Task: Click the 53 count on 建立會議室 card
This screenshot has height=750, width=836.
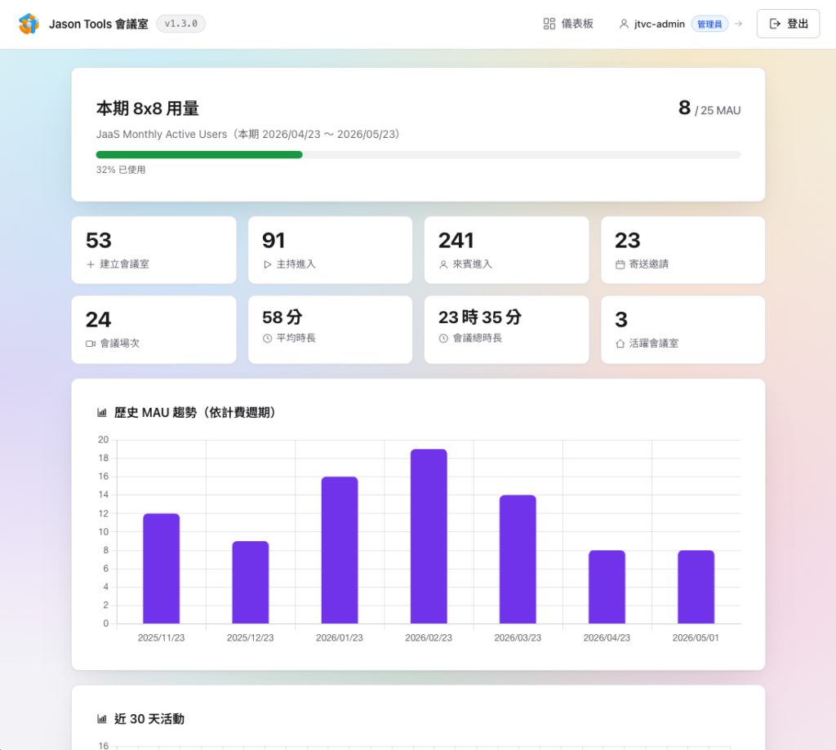Action: pyautogui.click(x=99, y=241)
